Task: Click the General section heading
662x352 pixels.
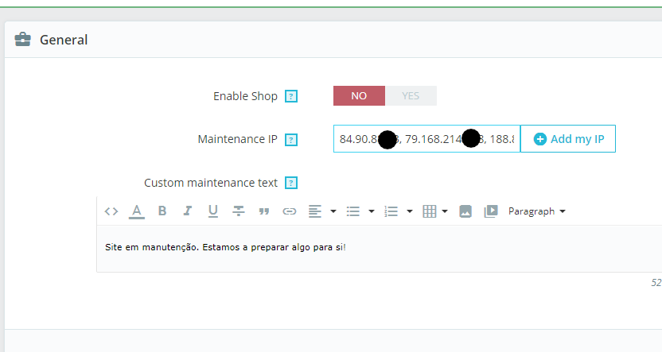Action: point(64,40)
